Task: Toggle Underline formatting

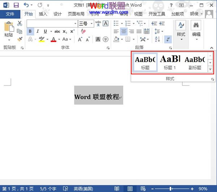Action: tap(45, 31)
